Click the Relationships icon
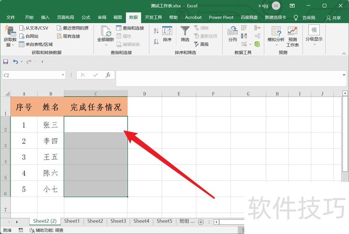The height and width of the screenshot is (234, 349). pyautogui.click(x=257, y=36)
